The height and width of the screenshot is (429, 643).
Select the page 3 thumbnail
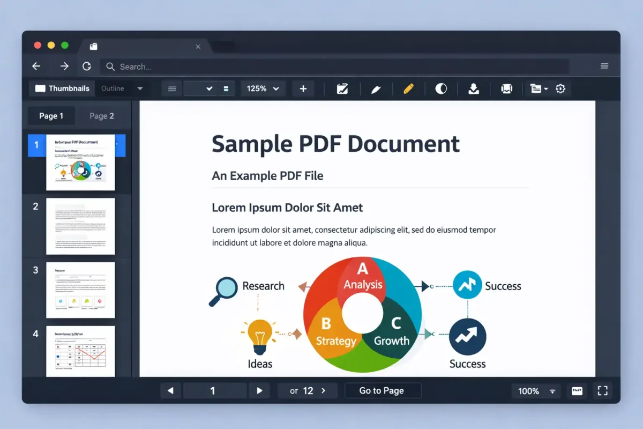click(80, 290)
